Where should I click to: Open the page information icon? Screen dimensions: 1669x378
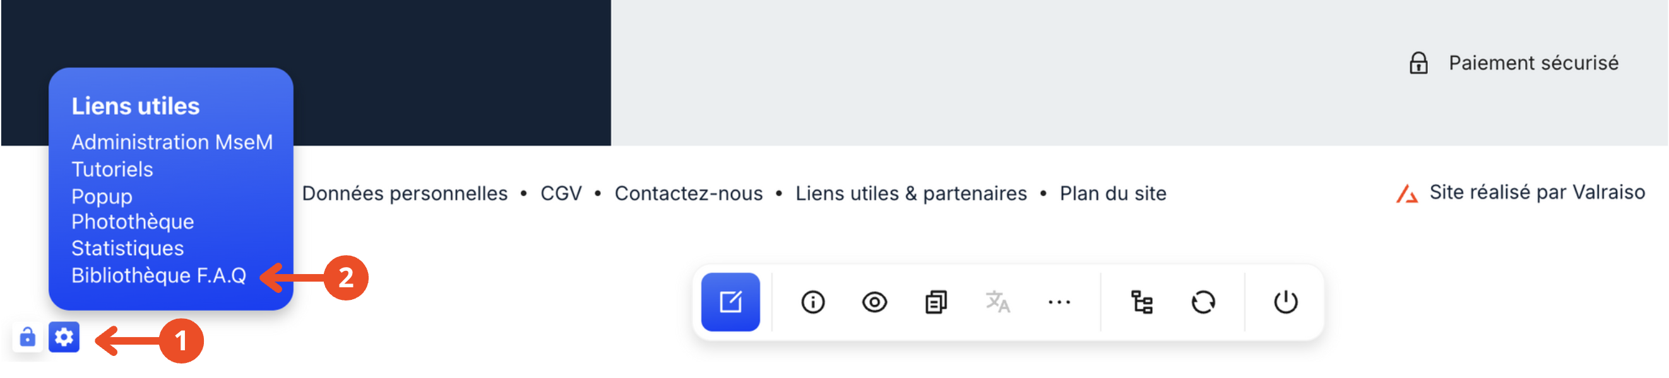(812, 302)
